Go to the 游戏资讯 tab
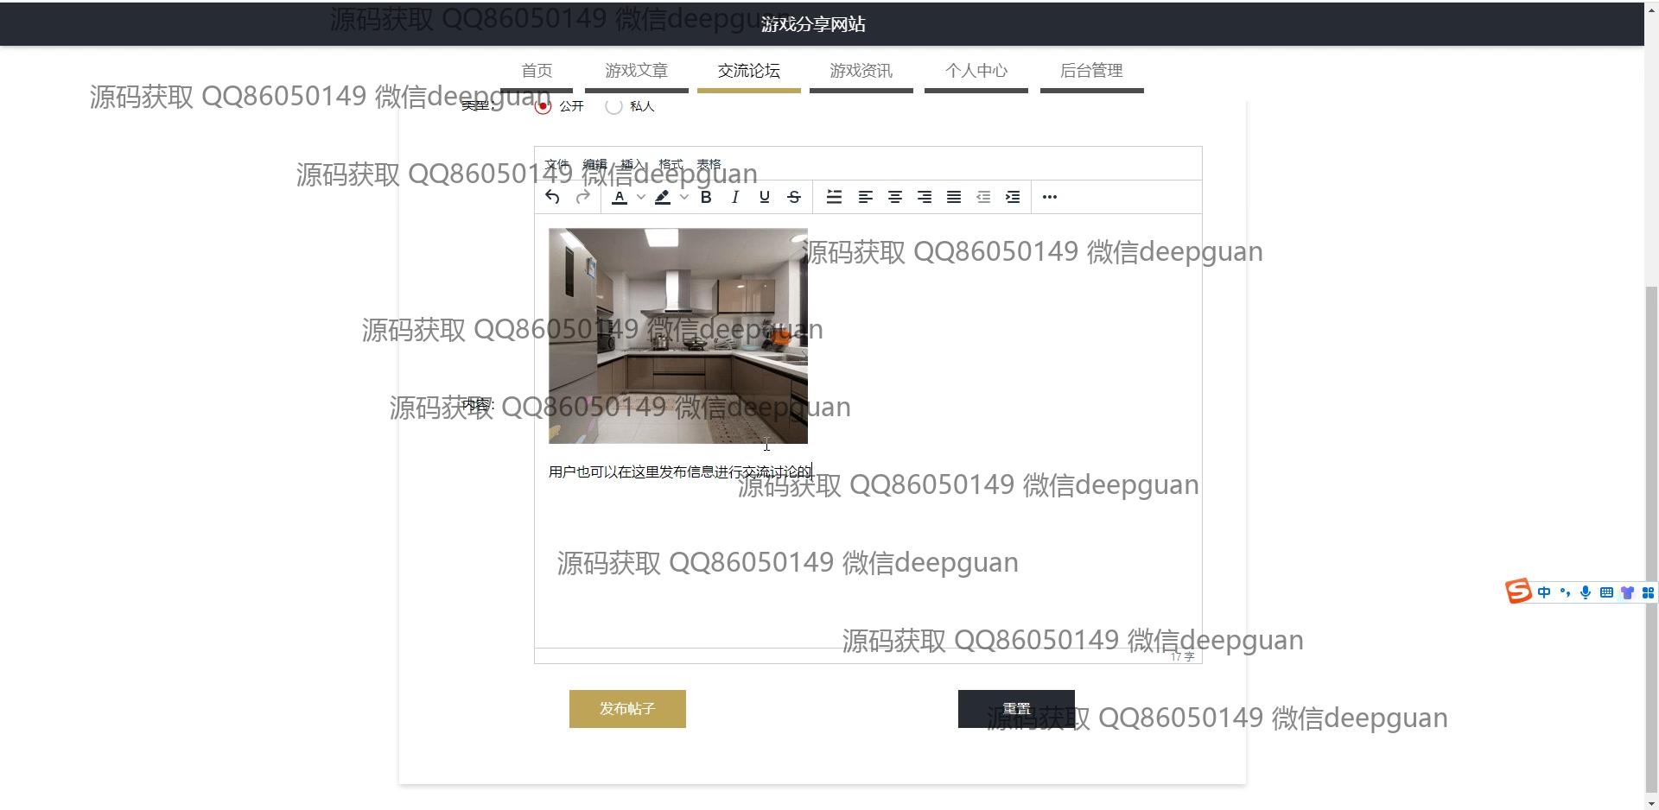Screen dimensions: 1659x810 coord(861,71)
